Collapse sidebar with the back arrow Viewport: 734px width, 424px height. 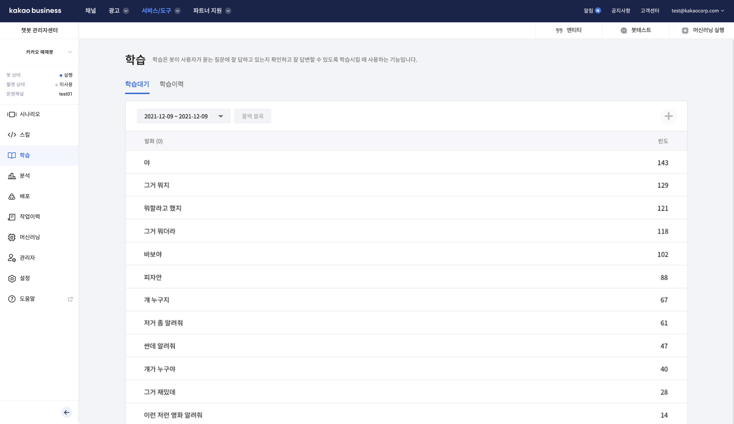click(66, 412)
